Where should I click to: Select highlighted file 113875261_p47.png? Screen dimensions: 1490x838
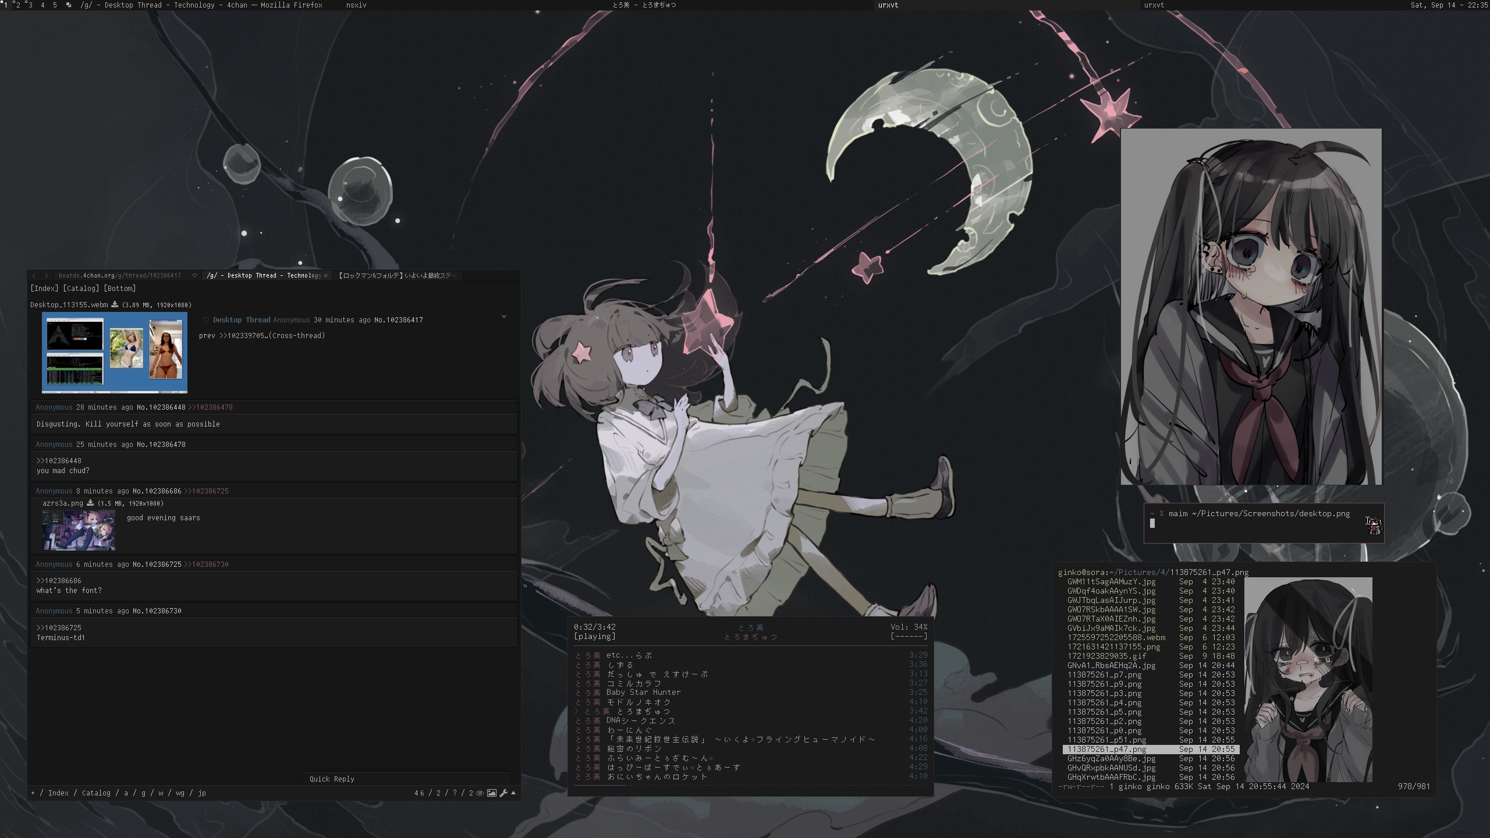(1151, 749)
